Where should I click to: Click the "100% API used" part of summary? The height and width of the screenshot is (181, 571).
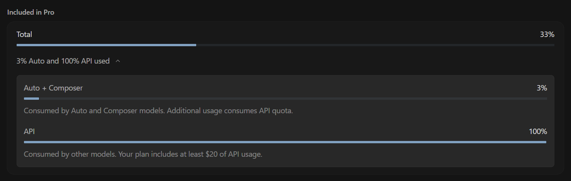(85, 61)
